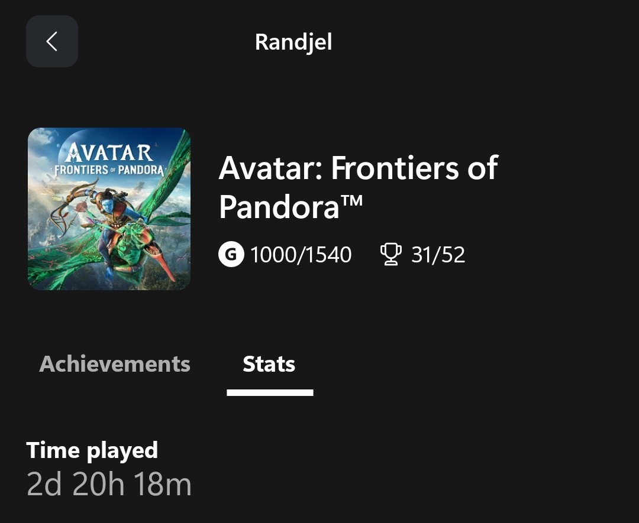Click the 2d 20h 18m playtime value
The image size is (639, 523).
coord(109,485)
